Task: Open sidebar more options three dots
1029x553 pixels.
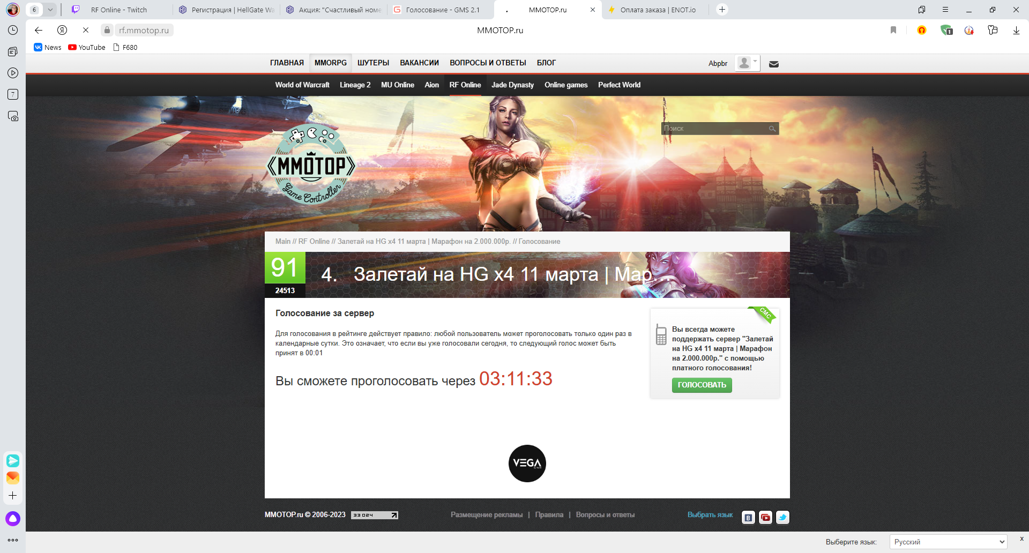Action: (x=13, y=540)
